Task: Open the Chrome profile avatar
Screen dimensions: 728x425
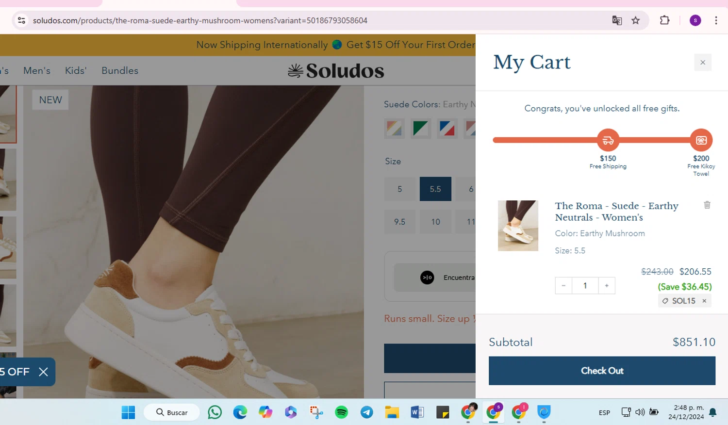Action: 695,20
